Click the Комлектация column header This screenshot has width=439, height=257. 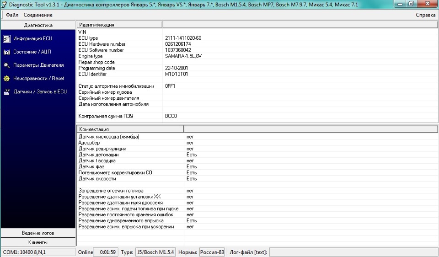tap(130, 129)
